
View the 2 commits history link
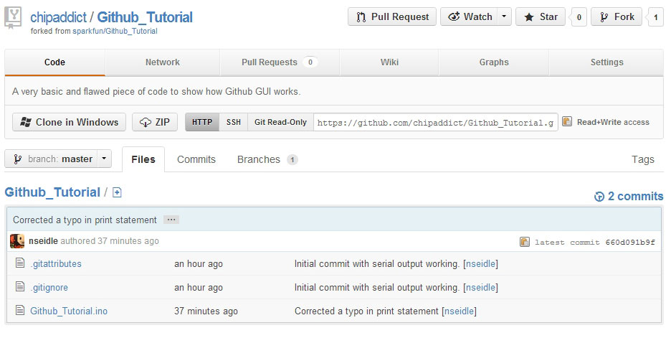pos(629,196)
